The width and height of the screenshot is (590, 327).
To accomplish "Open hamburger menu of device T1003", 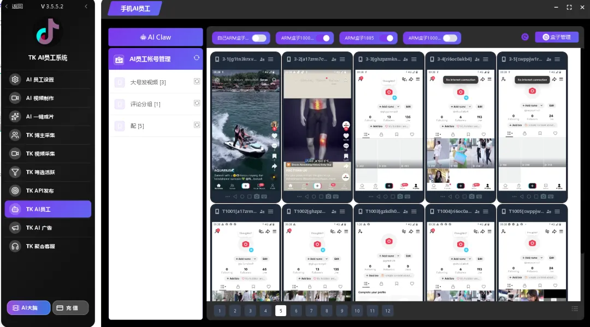I will click(x=414, y=212).
